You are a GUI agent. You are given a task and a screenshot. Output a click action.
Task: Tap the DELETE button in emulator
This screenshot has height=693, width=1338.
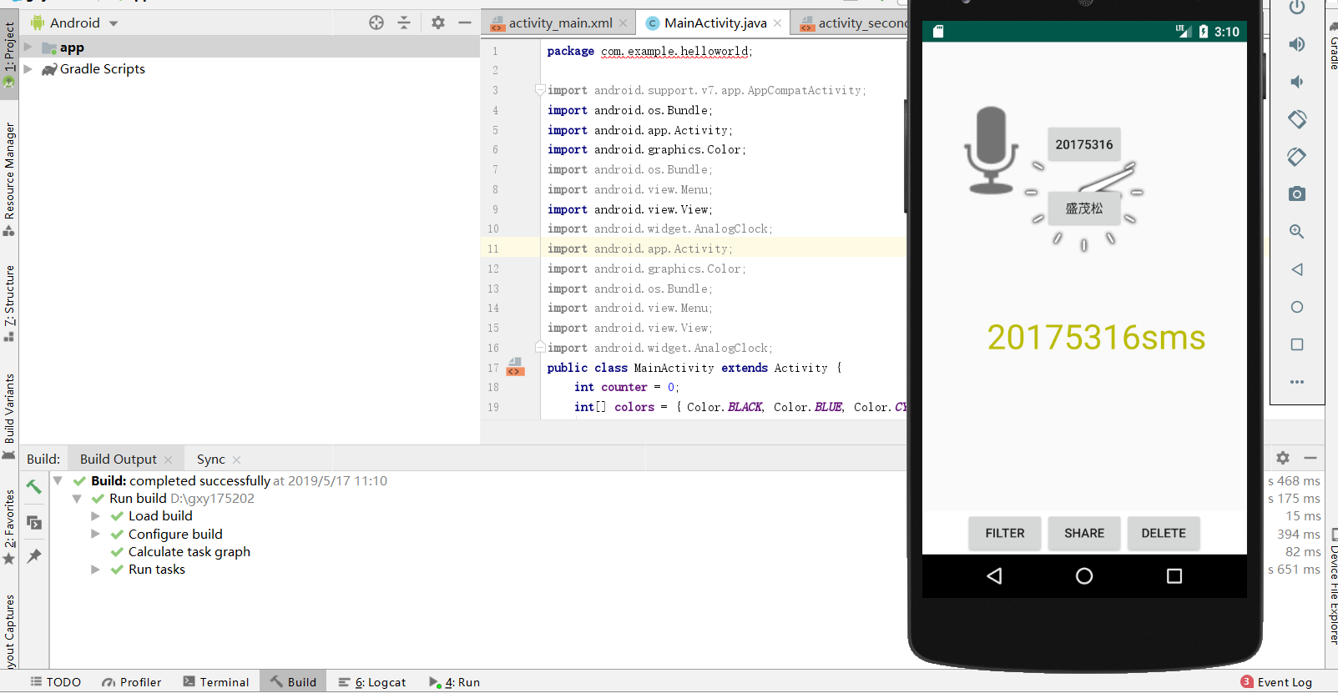click(x=1164, y=534)
